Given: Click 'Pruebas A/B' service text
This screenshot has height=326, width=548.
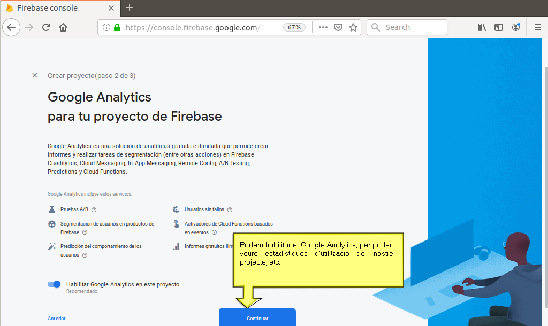Looking at the screenshot, I should coord(74,209).
